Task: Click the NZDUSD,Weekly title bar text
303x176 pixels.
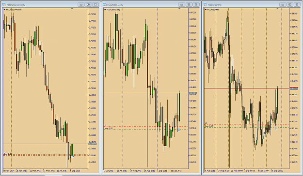Action: pos(16,5)
